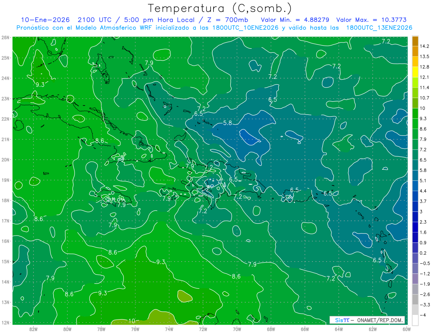This screenshot has height=334, width=432.
Task: Click the "Valor Max. = 10.3773" value
Action: 372,20
